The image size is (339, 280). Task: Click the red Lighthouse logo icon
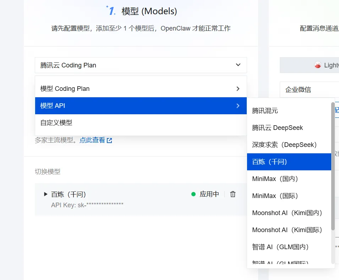click(318, 65)
